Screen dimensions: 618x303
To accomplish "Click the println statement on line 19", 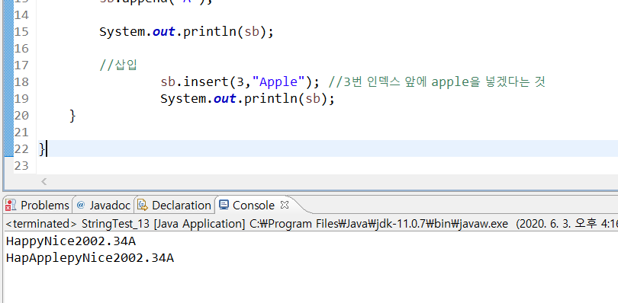I will coord(247,99).
